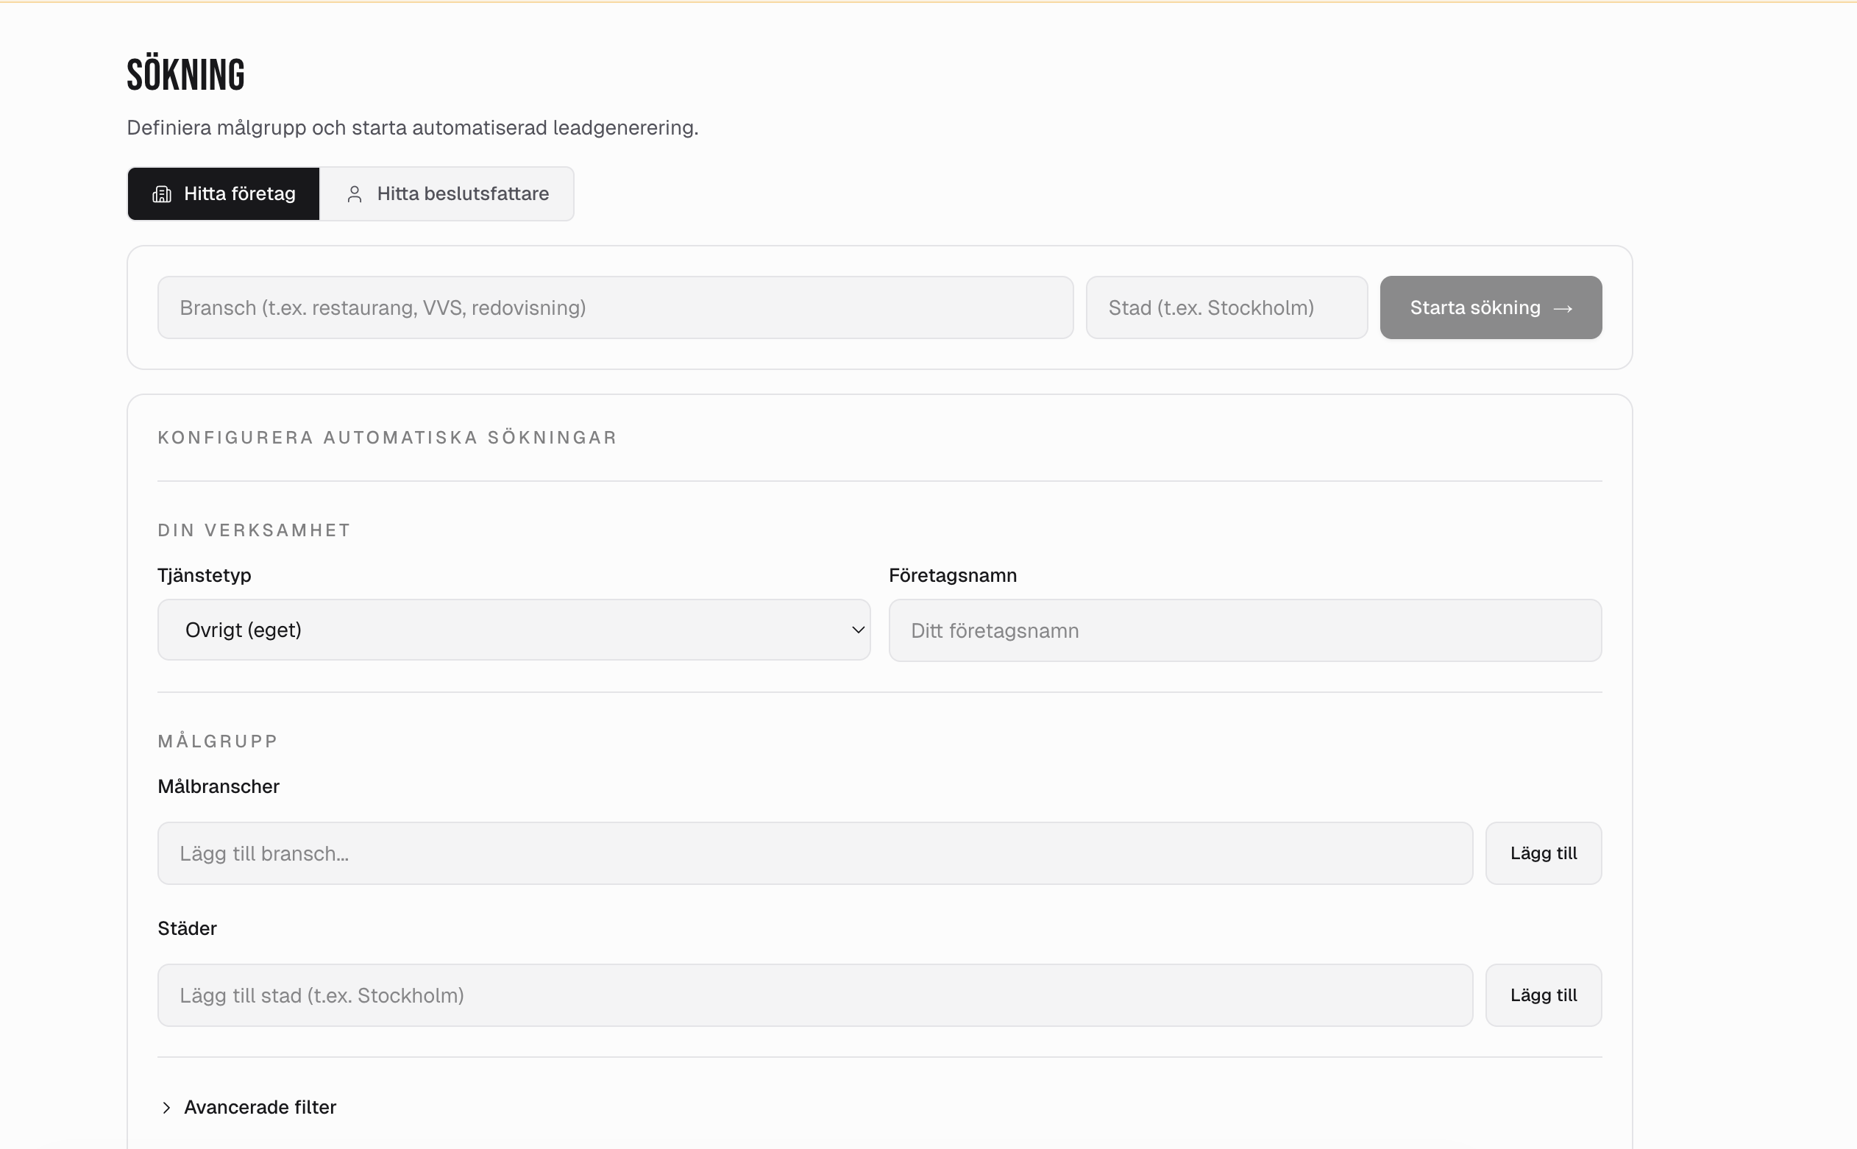Click the chevron beside Avancerade filter
1857x1149 pixels.
click(x=166, y=1107)
